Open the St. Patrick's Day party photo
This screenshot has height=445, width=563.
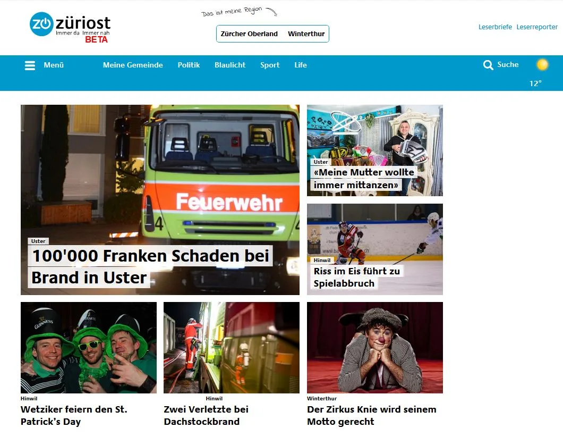(x=88, y=348)
